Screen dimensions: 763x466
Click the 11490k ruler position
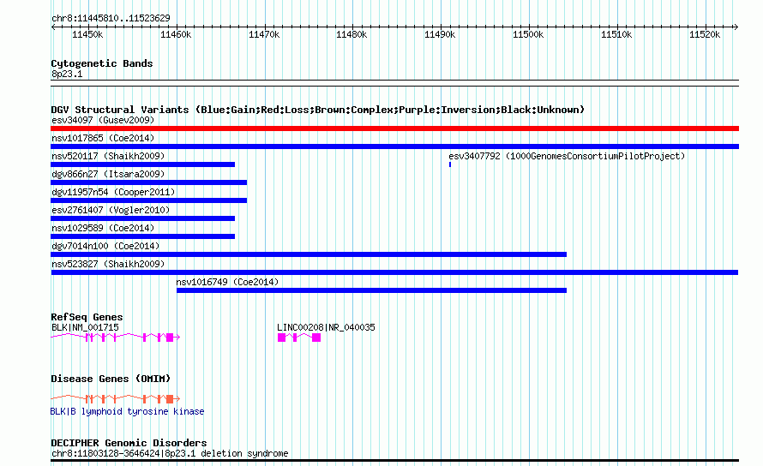pyautogui.click(x=440, y=34)
